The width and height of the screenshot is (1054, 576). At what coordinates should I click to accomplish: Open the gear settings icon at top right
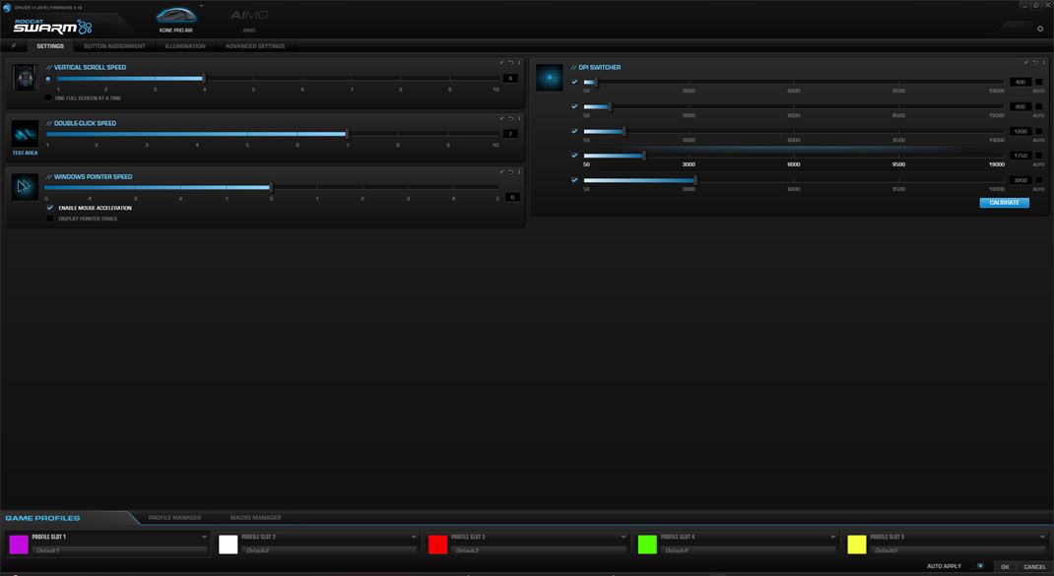[x=1040, y=29]
